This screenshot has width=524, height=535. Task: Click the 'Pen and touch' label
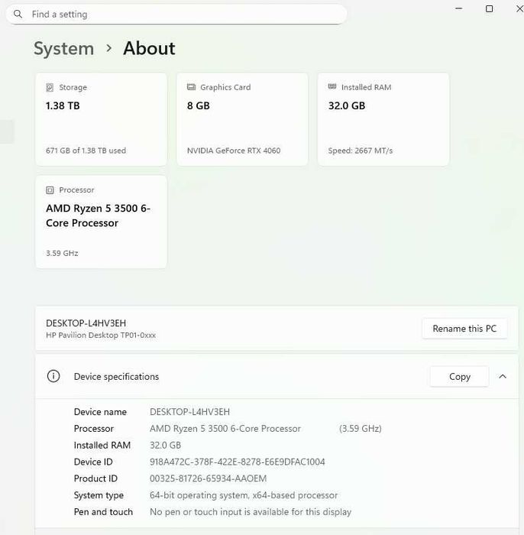click(x=103, y=512)
